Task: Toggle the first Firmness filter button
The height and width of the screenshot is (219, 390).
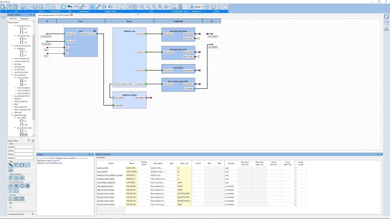Action: click(10, 199)
